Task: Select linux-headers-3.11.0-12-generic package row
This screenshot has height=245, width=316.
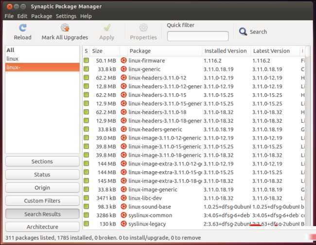Action: [194, 86]
